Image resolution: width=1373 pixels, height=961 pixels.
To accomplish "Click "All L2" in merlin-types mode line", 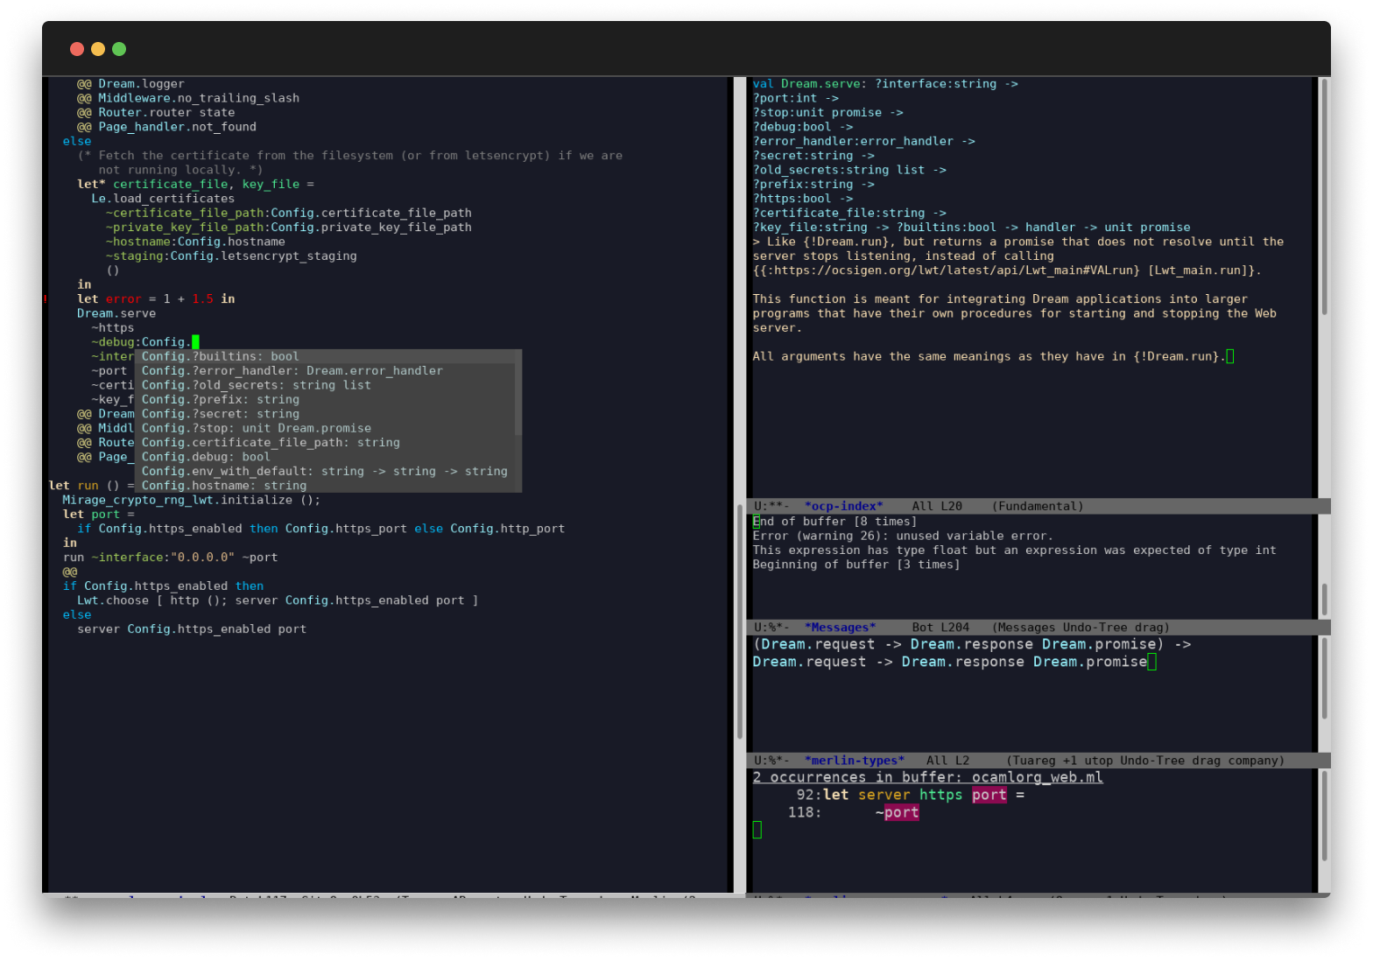I will (947, 761).
